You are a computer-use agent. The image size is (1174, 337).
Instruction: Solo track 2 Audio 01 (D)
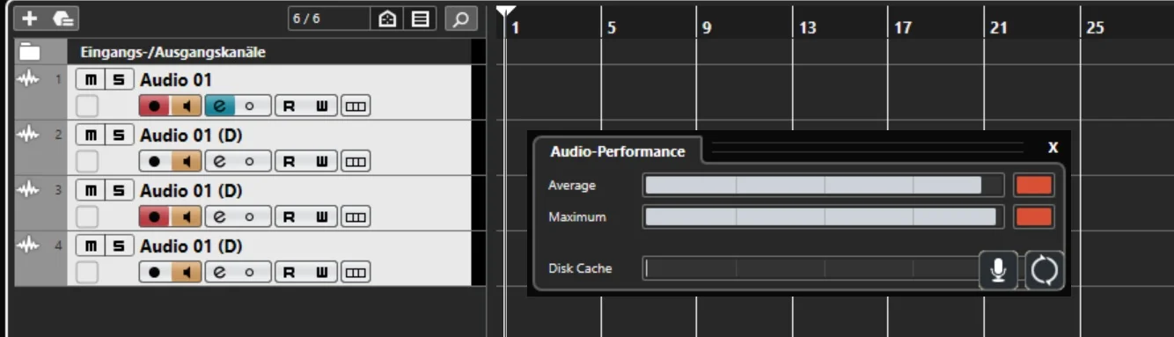pyautogui.click(x=119, y=136)
